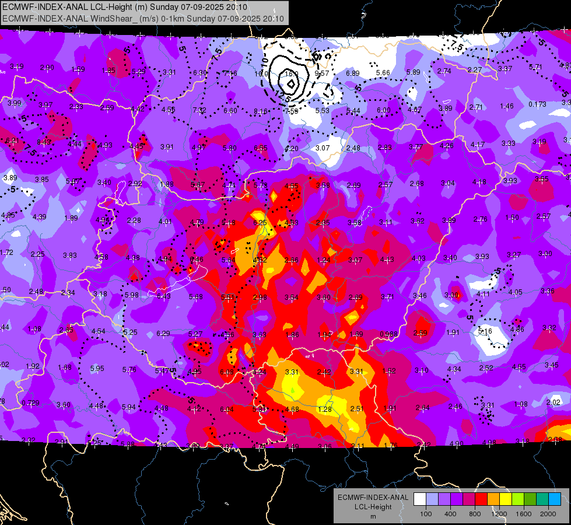Click the wind shear value 0.988
The width and height of the screenshot is (571, 525).
click(389, 334)
